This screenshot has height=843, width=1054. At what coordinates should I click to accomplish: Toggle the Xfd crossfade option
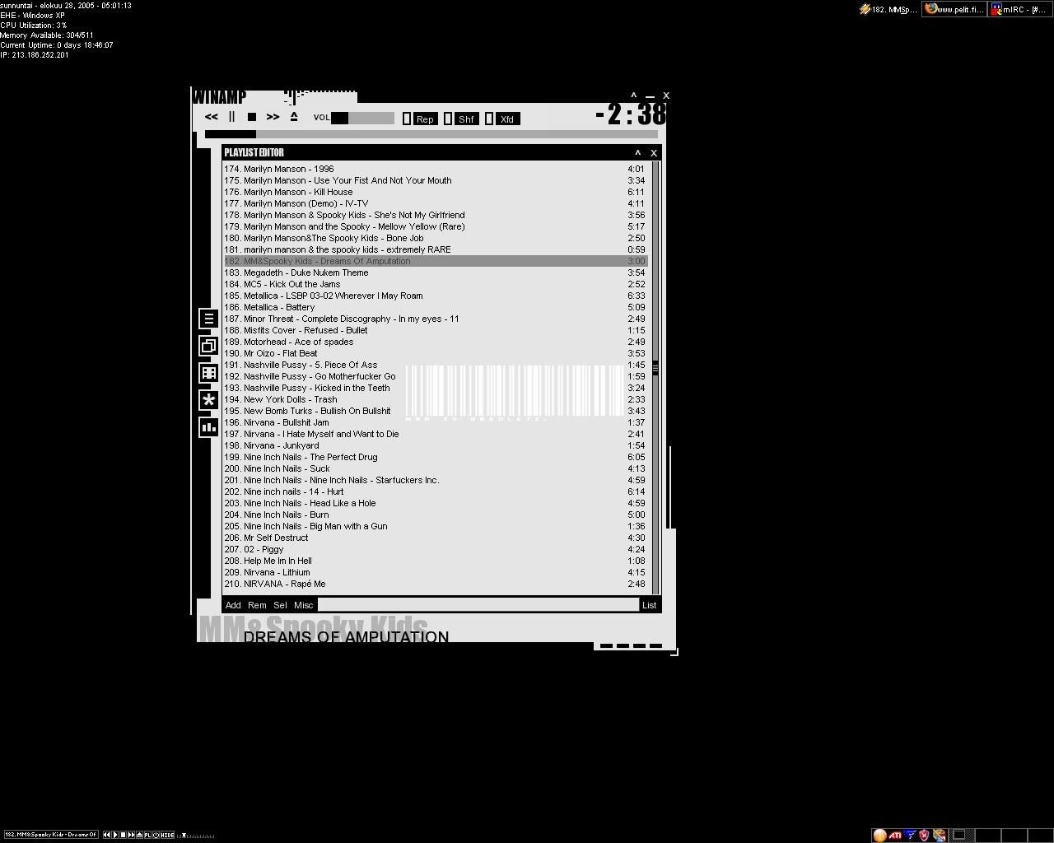[x=501, y=119]
